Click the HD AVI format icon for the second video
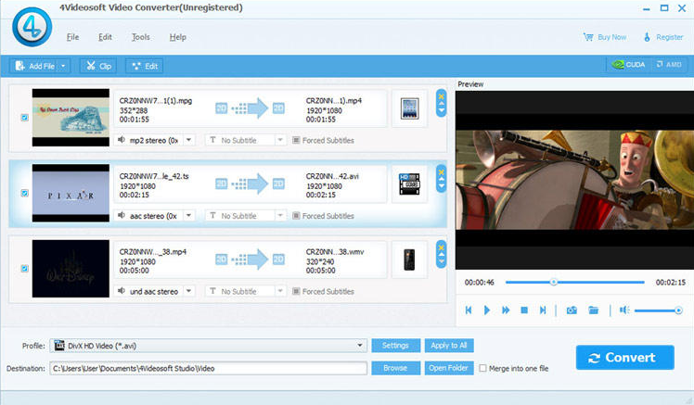 click(x=408, y=184)
